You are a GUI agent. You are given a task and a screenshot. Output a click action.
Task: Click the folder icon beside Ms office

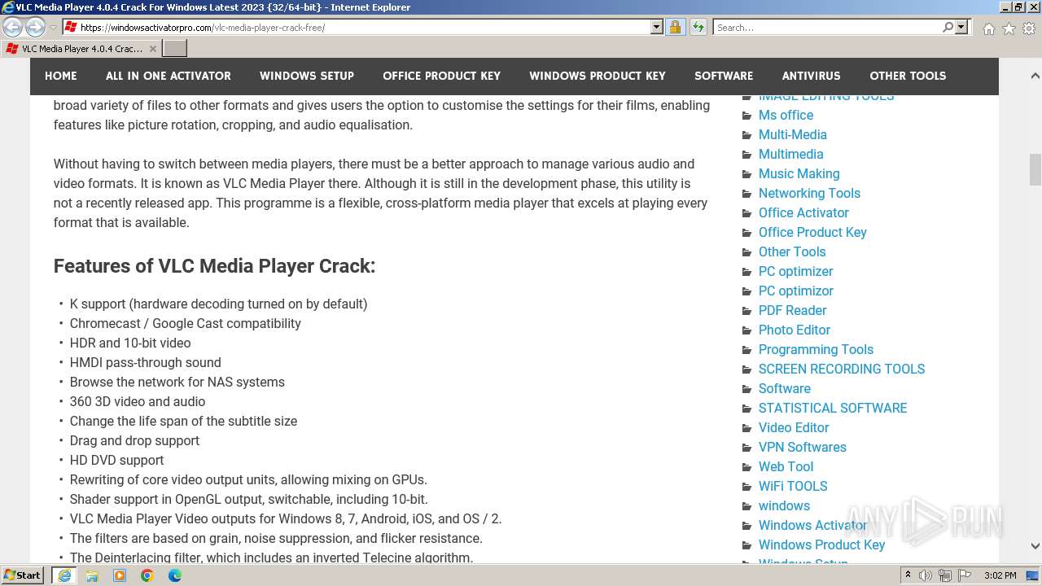pyautogui.click(x=747, y=116)
